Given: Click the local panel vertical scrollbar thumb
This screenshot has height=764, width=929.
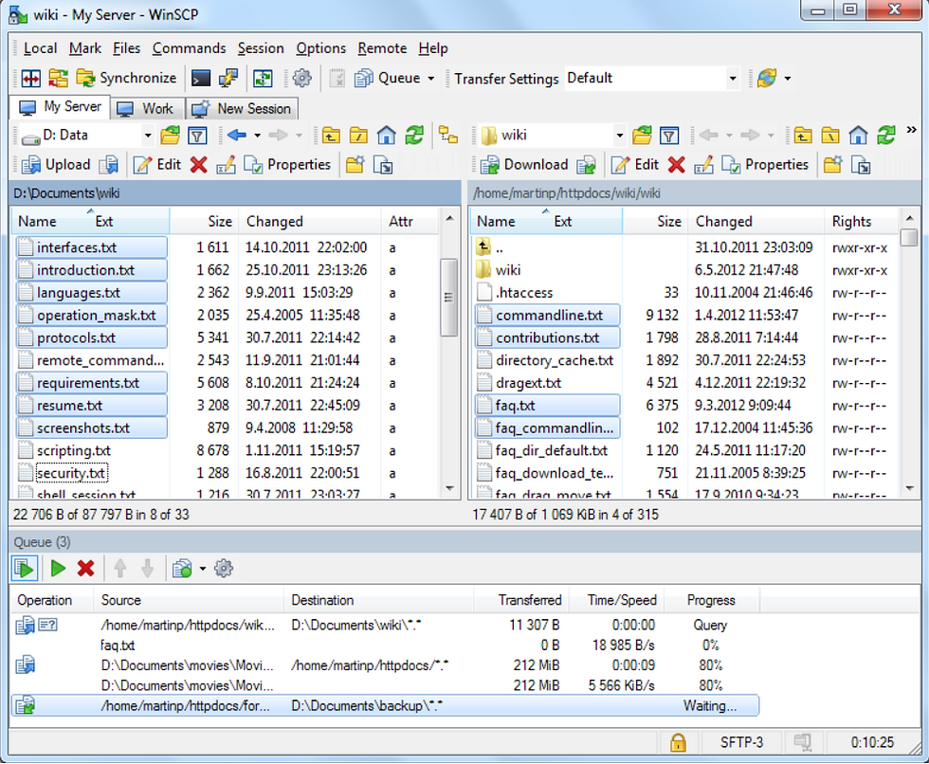Looking at the screenshot, I should coord(449,298).
